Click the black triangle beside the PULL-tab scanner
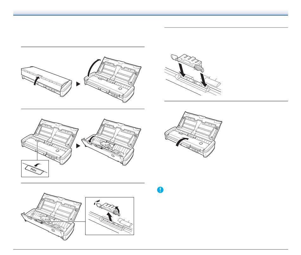Screen dimensions: 301x255 (x=78, y=146)
